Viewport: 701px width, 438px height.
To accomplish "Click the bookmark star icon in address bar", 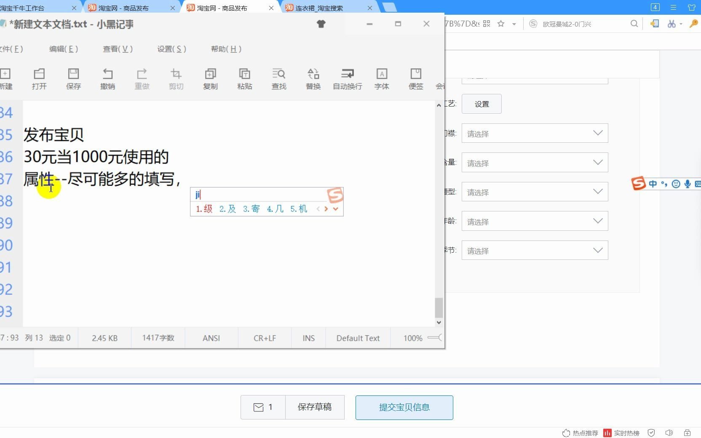I will coord(501,24).
